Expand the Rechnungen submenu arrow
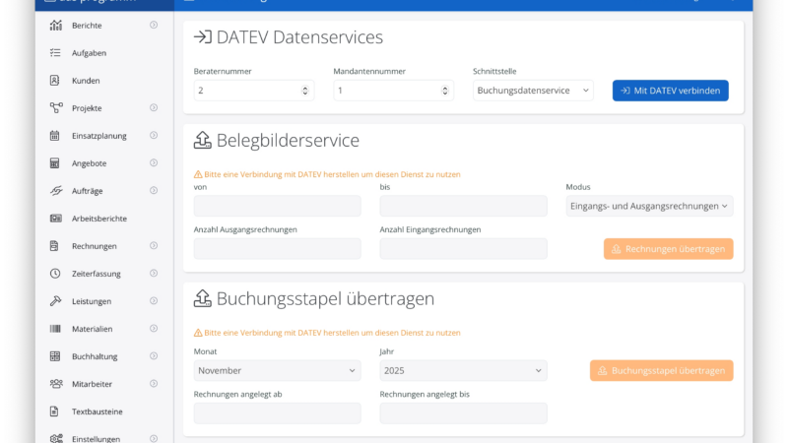The height and width of the screenshot is (443, 788). click(x=154, y=245)
